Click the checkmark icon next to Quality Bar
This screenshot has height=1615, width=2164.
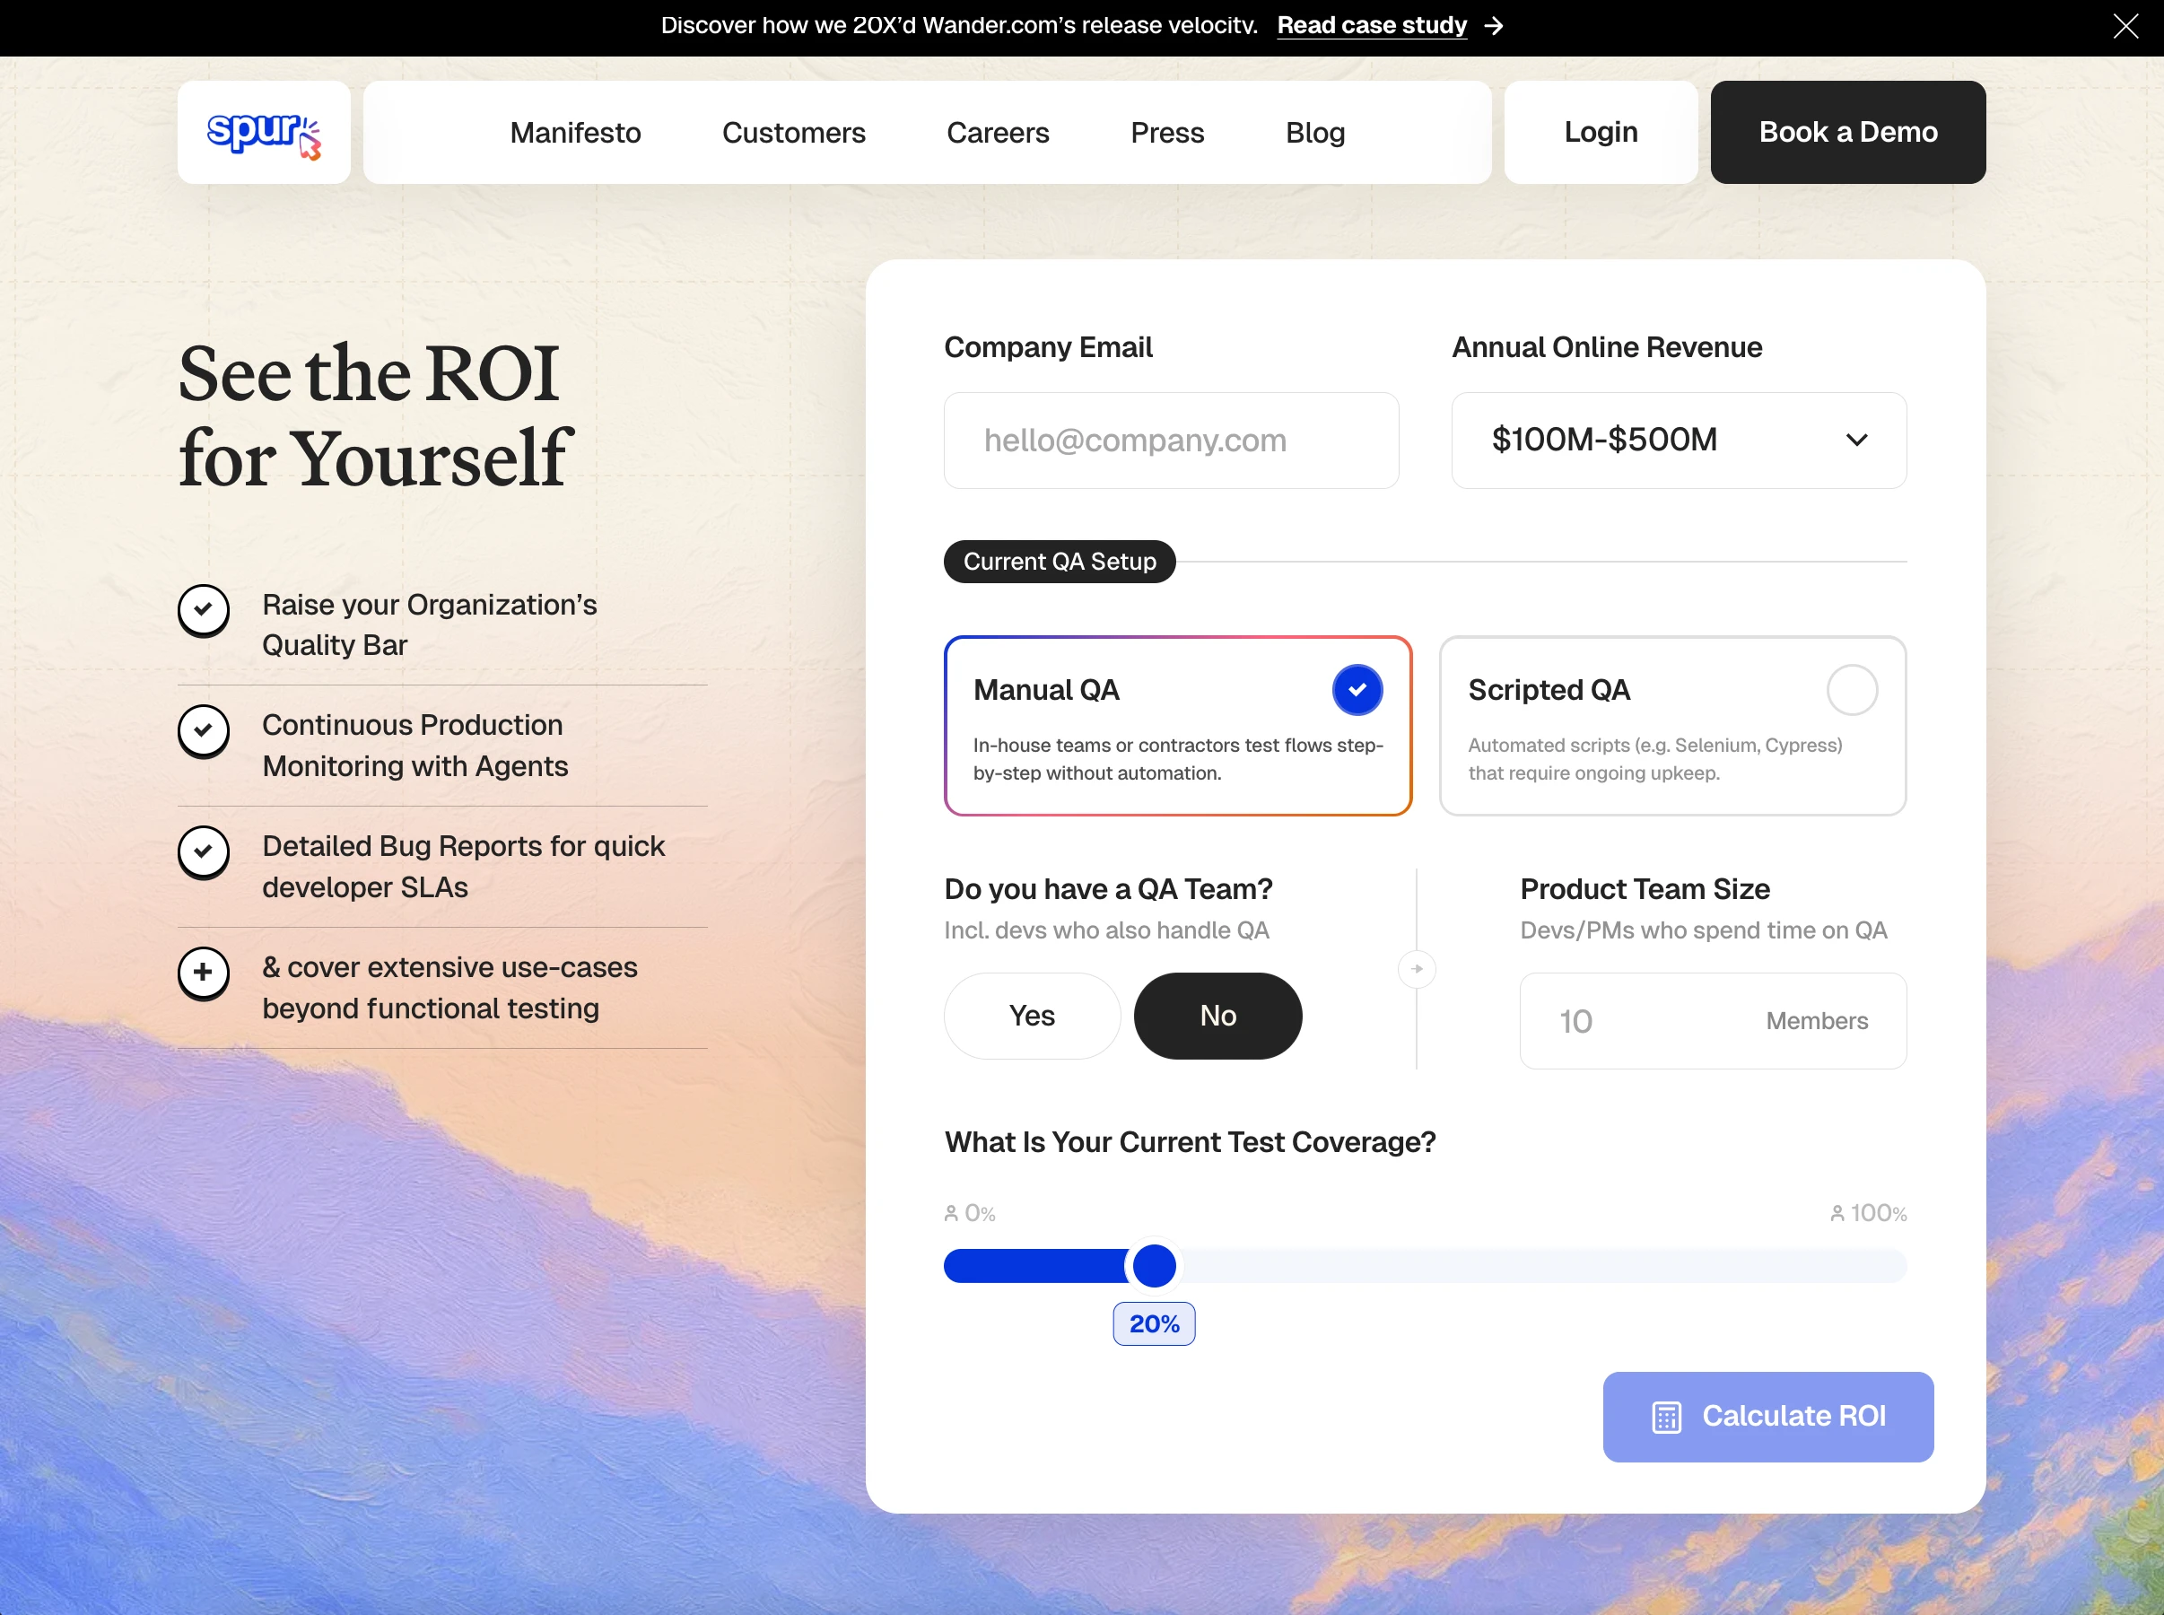204,609
